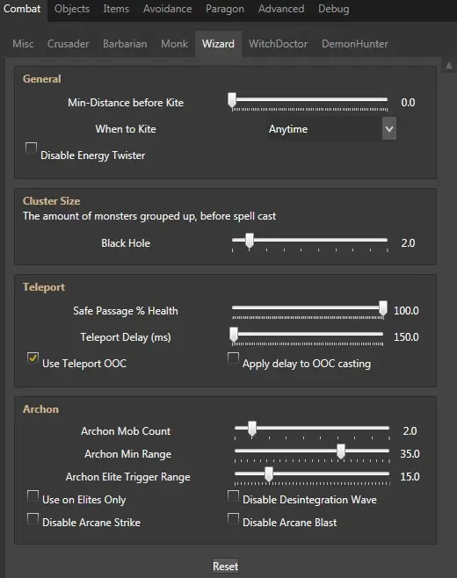Click the Reset button
This screenshot has height=578, width=457.
(x=225, y=566)
